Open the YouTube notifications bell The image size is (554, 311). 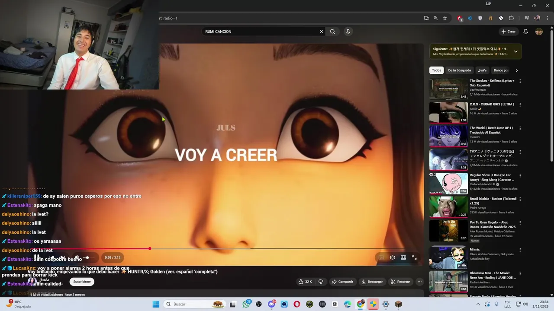tap(525, 32)
